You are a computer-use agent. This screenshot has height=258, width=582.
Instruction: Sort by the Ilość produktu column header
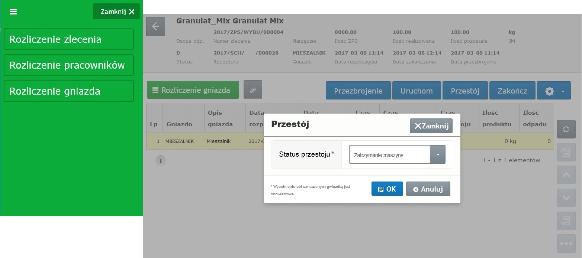(499, 118)
